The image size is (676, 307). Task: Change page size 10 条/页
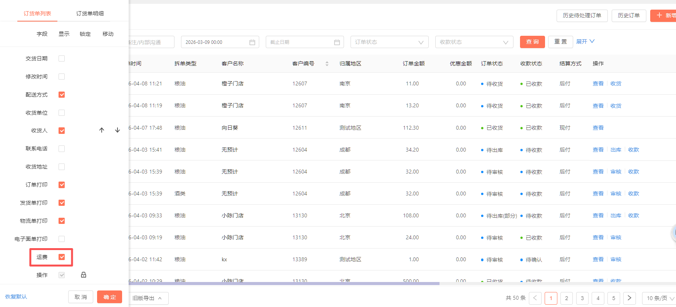[659, 298]
